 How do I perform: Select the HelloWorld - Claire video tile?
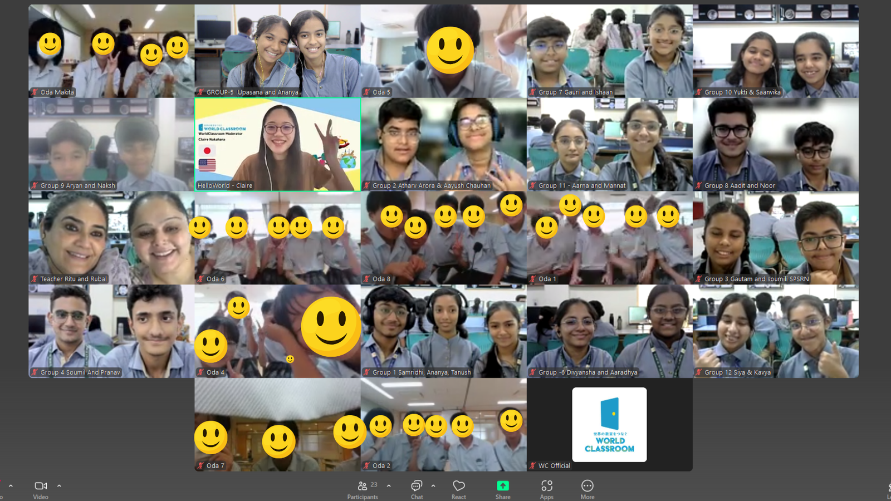[x=277, y=145]
